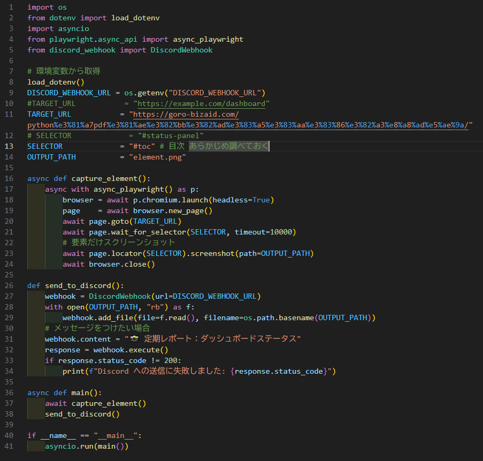Click 'OUTPUT_PATH' variable on line 14
This screenshot has height=461, width=483.
pos(51,157)
